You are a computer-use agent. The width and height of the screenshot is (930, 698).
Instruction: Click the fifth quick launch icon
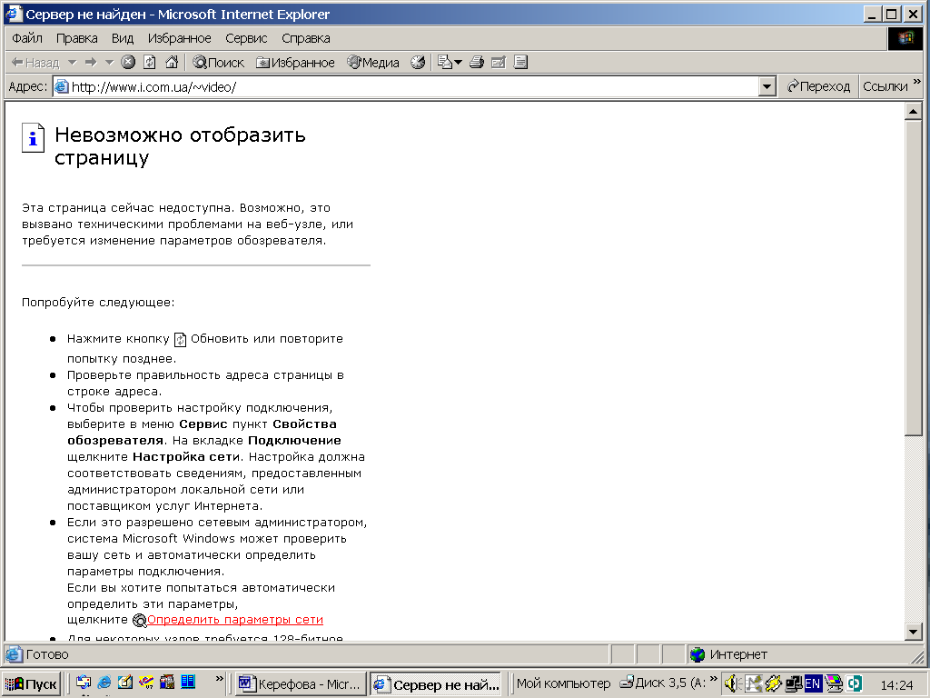pyautogui.click(x=167, y=683)
